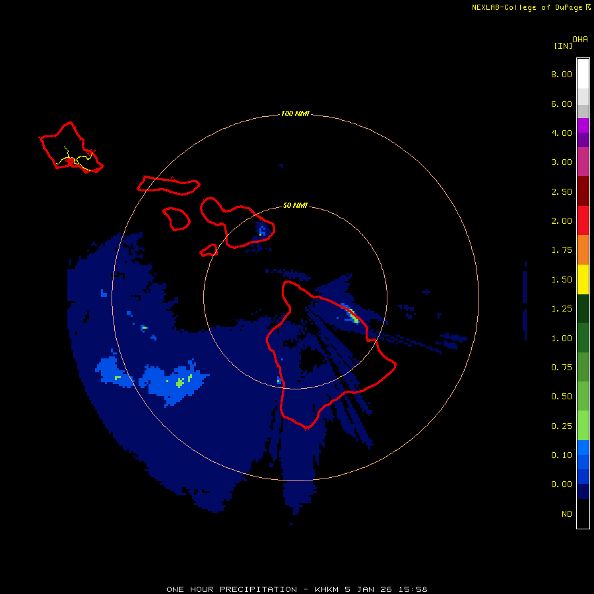
Task: Select the 1.00 legend value
Action: (562, 339)
